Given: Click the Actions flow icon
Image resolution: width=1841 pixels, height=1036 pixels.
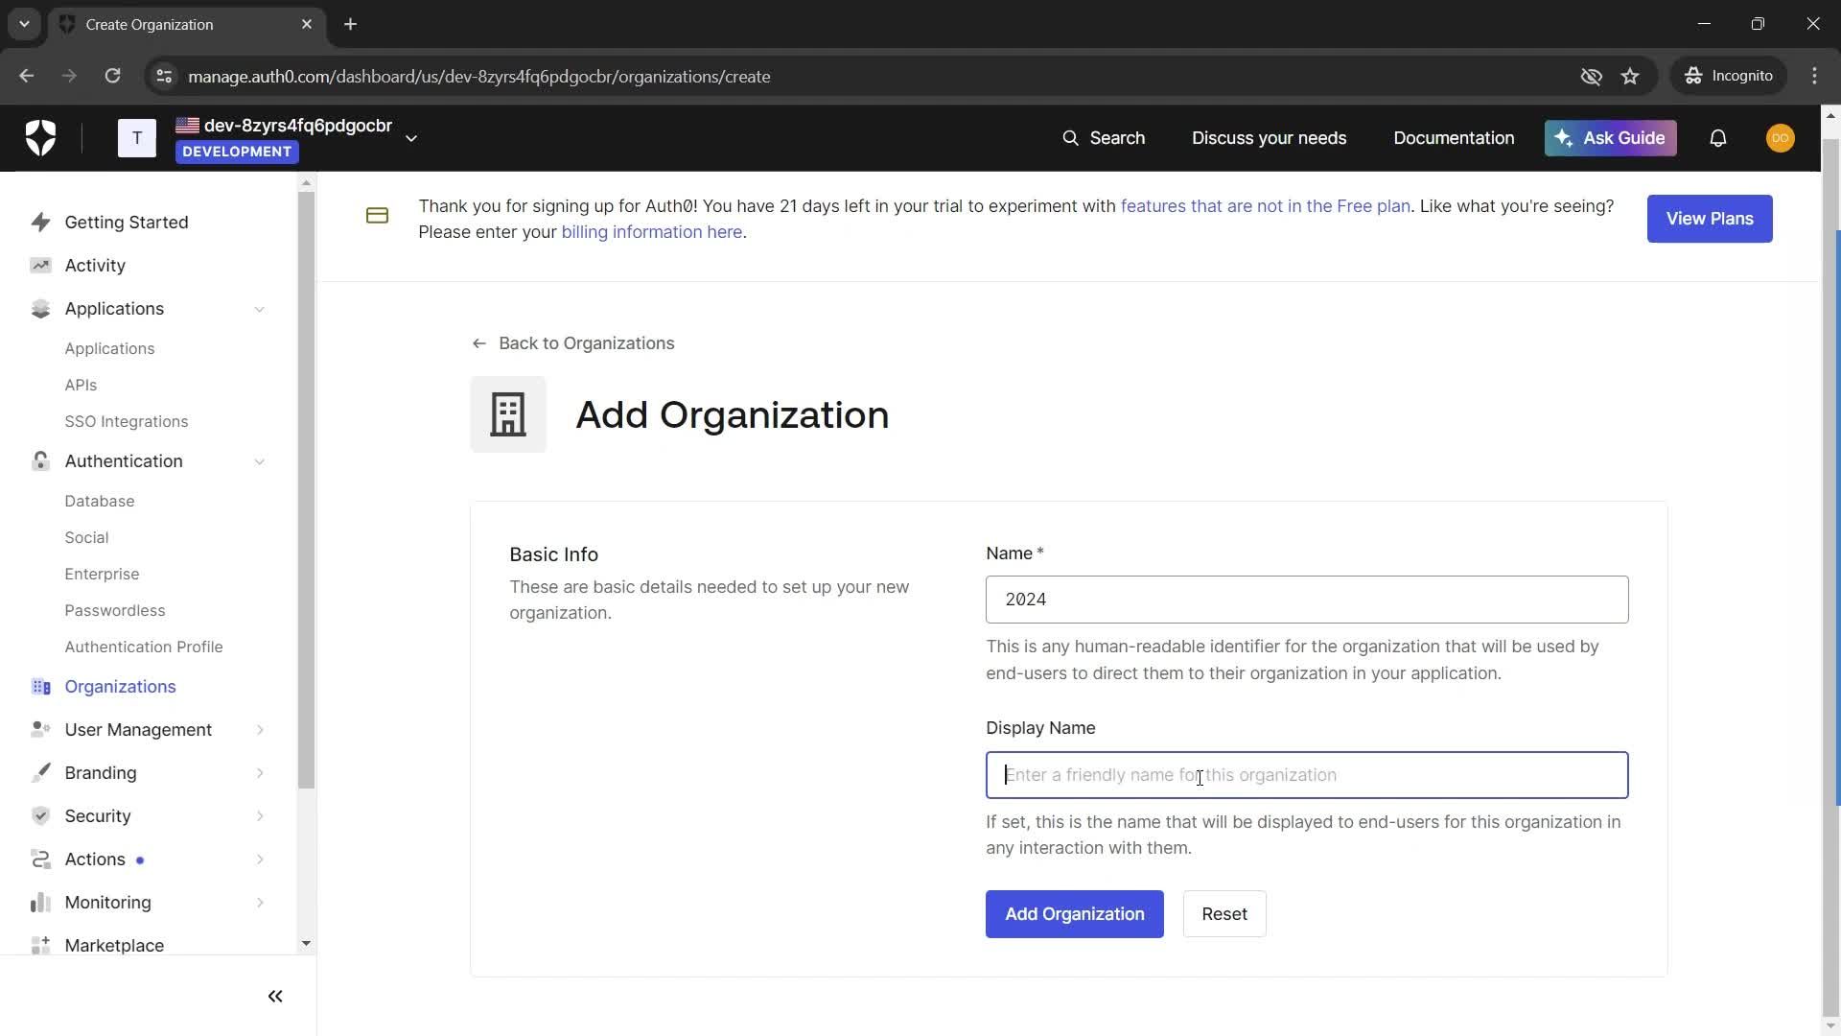Looking at the screenshot, I should pos(40,859).
